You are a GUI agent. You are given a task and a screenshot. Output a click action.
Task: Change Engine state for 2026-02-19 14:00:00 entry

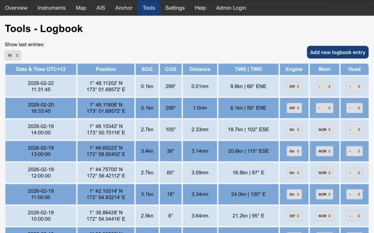[294, 129]
